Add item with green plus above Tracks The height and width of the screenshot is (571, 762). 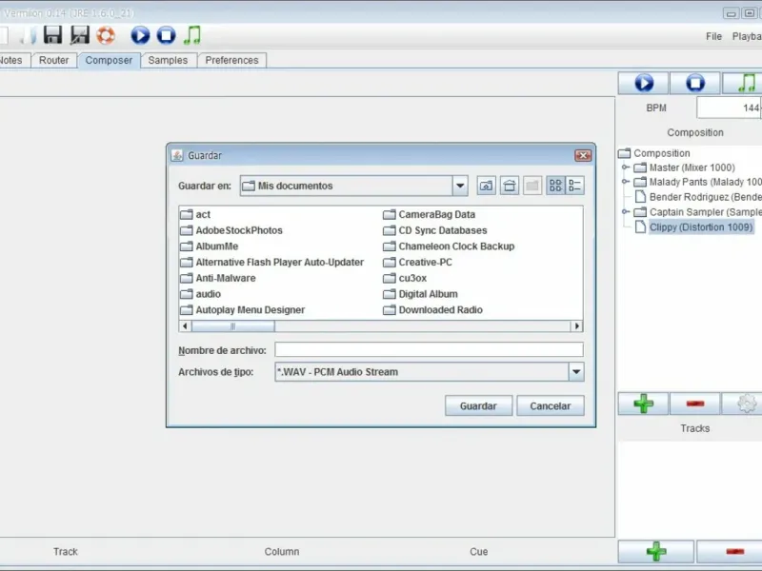pyautogui.click(x=644, y=404)
